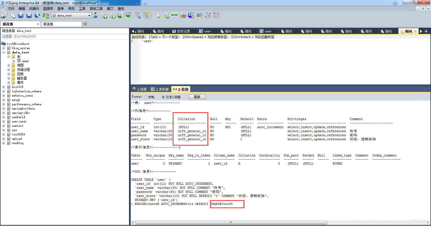Click the table with small disk icon
The image size is (431, 226).
137,15
